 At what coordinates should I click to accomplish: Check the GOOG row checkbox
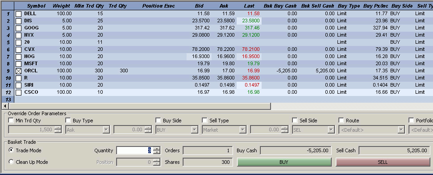18,28
